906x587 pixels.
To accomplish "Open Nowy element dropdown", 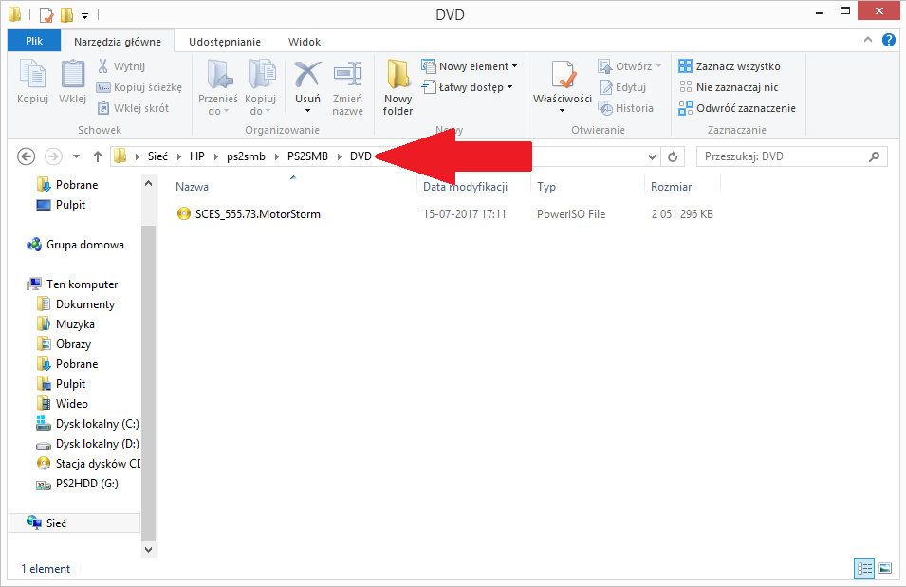I will point(470,66).
